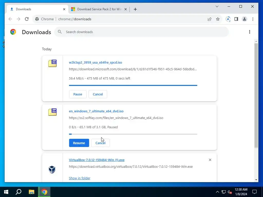The width and height of the screenshot is (263, 197).
Task: Click the ss2.softlay.com source URL
Action: (116, 118)
